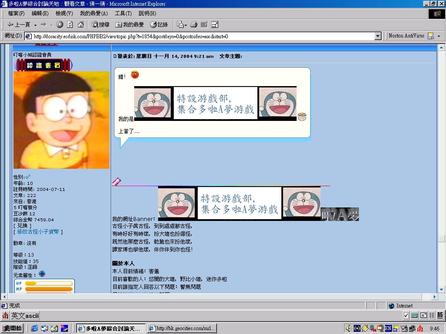Click the horizontal scrollbar left arrow
This screenshot has height=334, width=446.
4,297
